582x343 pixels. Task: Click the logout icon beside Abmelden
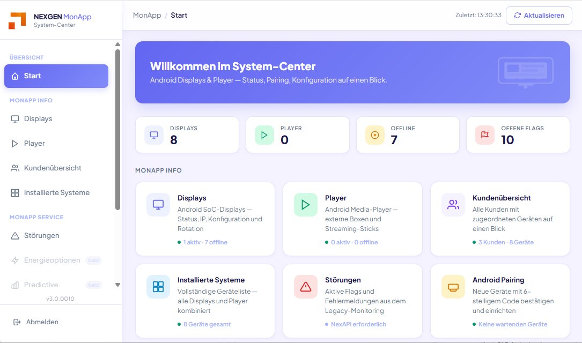17,322
